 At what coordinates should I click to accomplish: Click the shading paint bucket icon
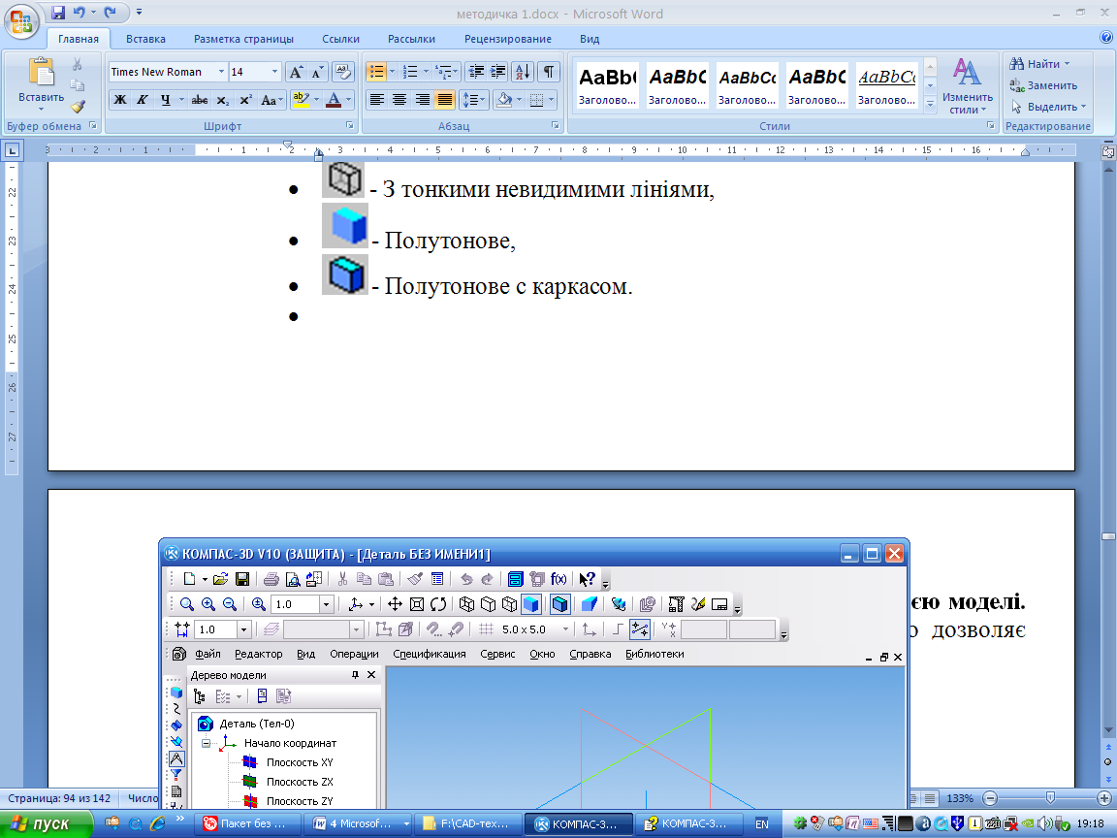504,100
